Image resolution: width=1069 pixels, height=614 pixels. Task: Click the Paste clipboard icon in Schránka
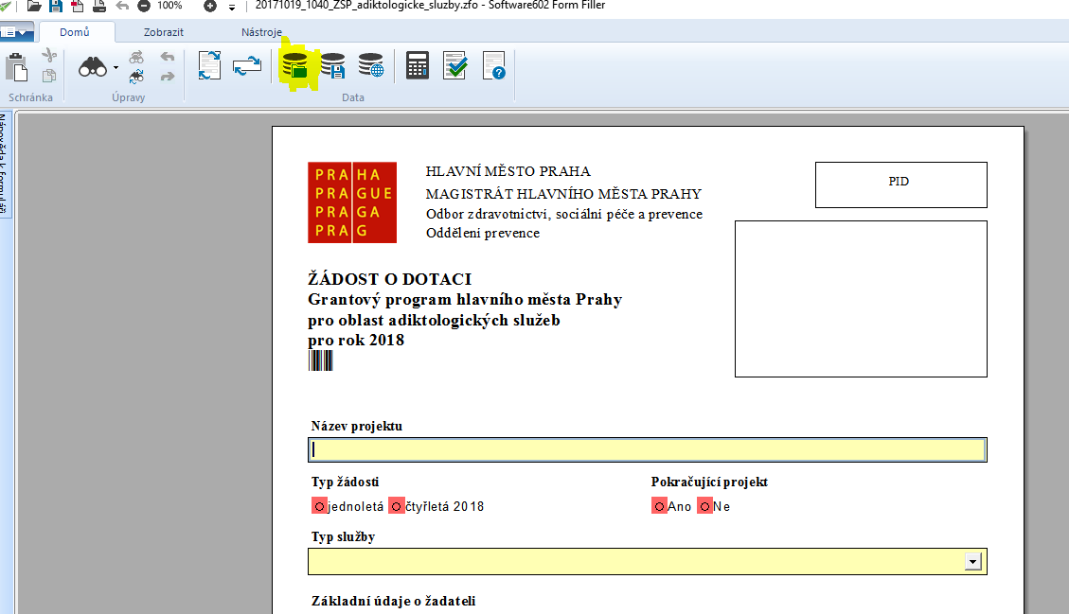(16, 67)
